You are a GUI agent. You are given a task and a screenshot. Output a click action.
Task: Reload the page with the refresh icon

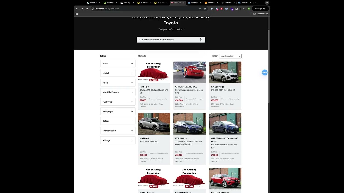(x=87, y=9)
